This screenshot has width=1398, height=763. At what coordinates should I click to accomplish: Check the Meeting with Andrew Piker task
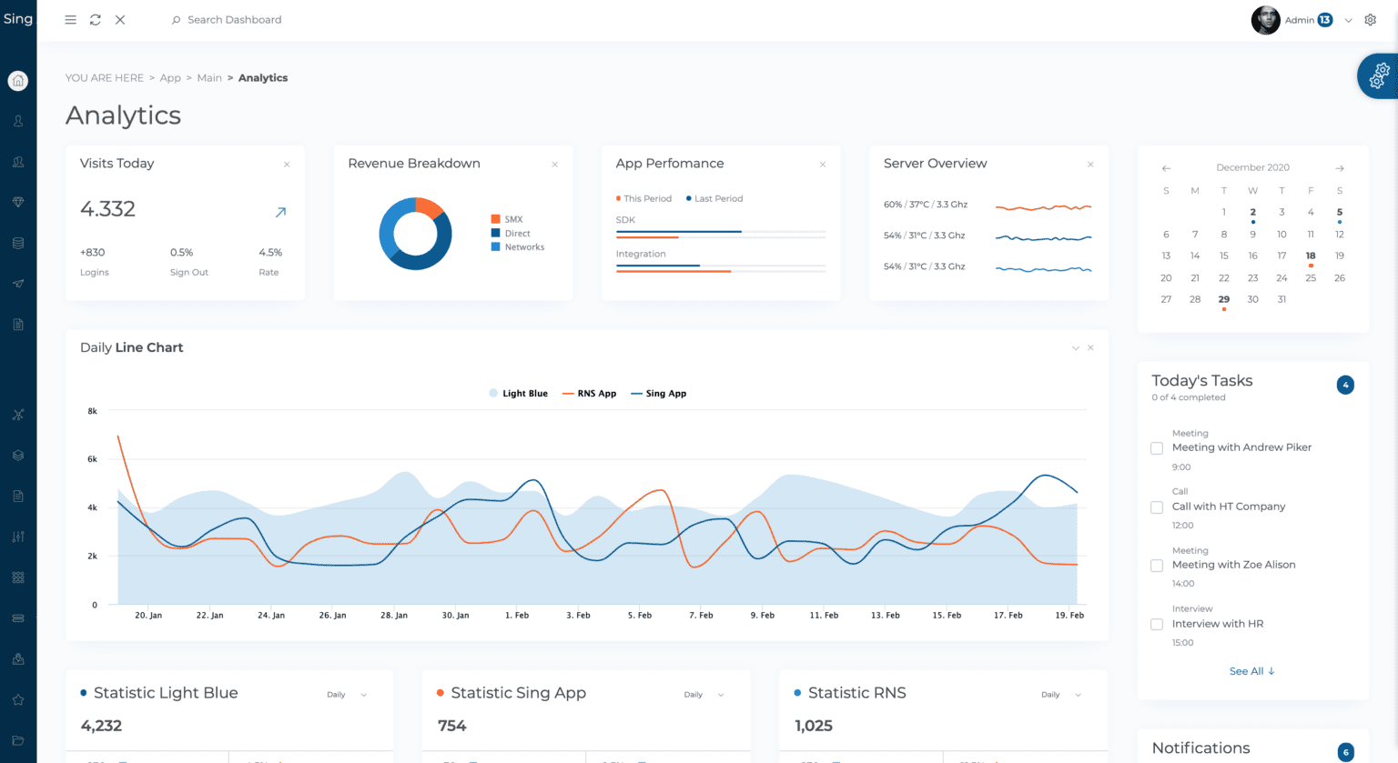(1157, 448)
